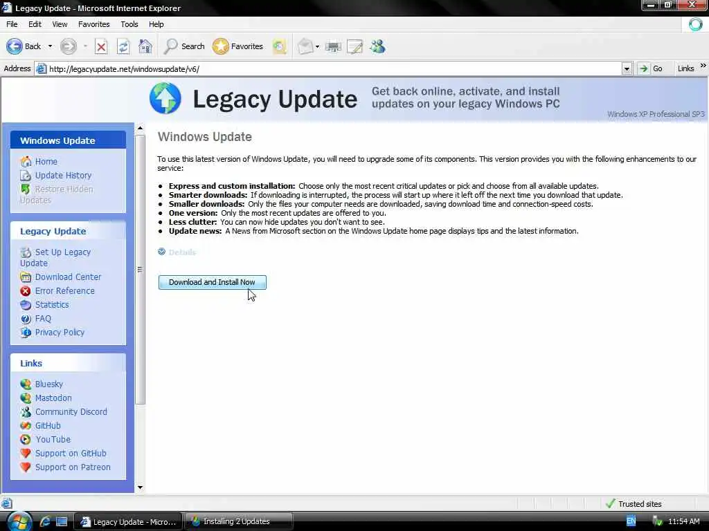Open the File menu
Viewport: 709px width, 531px height.
click(x=12, y=24)
